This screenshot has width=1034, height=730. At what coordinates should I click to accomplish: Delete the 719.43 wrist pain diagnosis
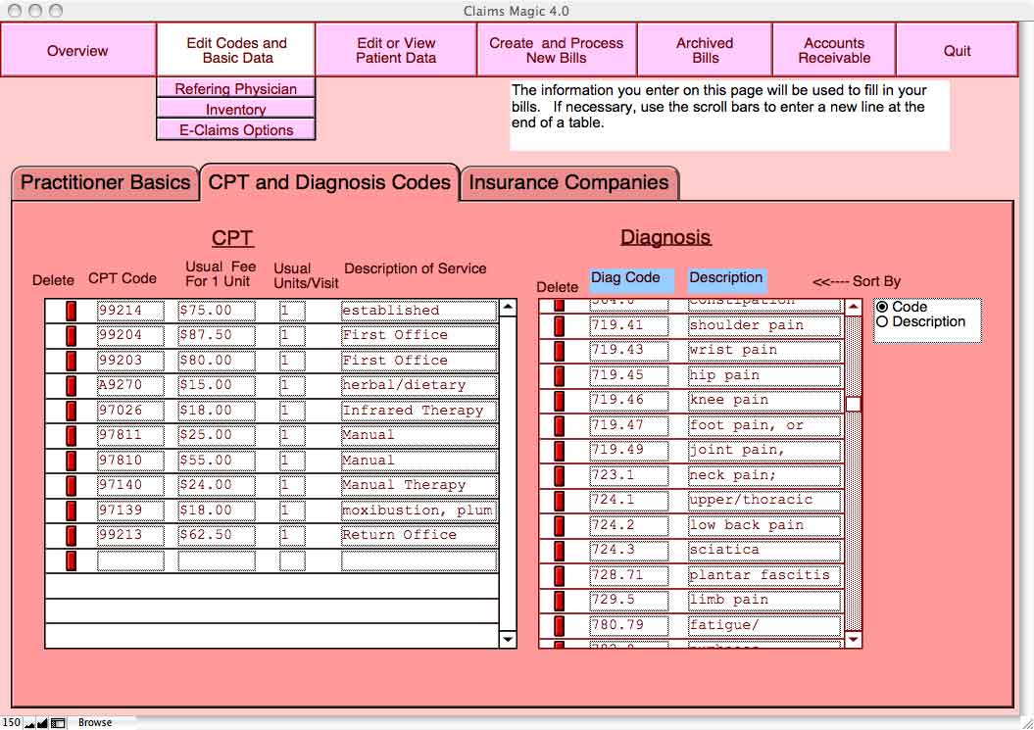tap(560, 351)
